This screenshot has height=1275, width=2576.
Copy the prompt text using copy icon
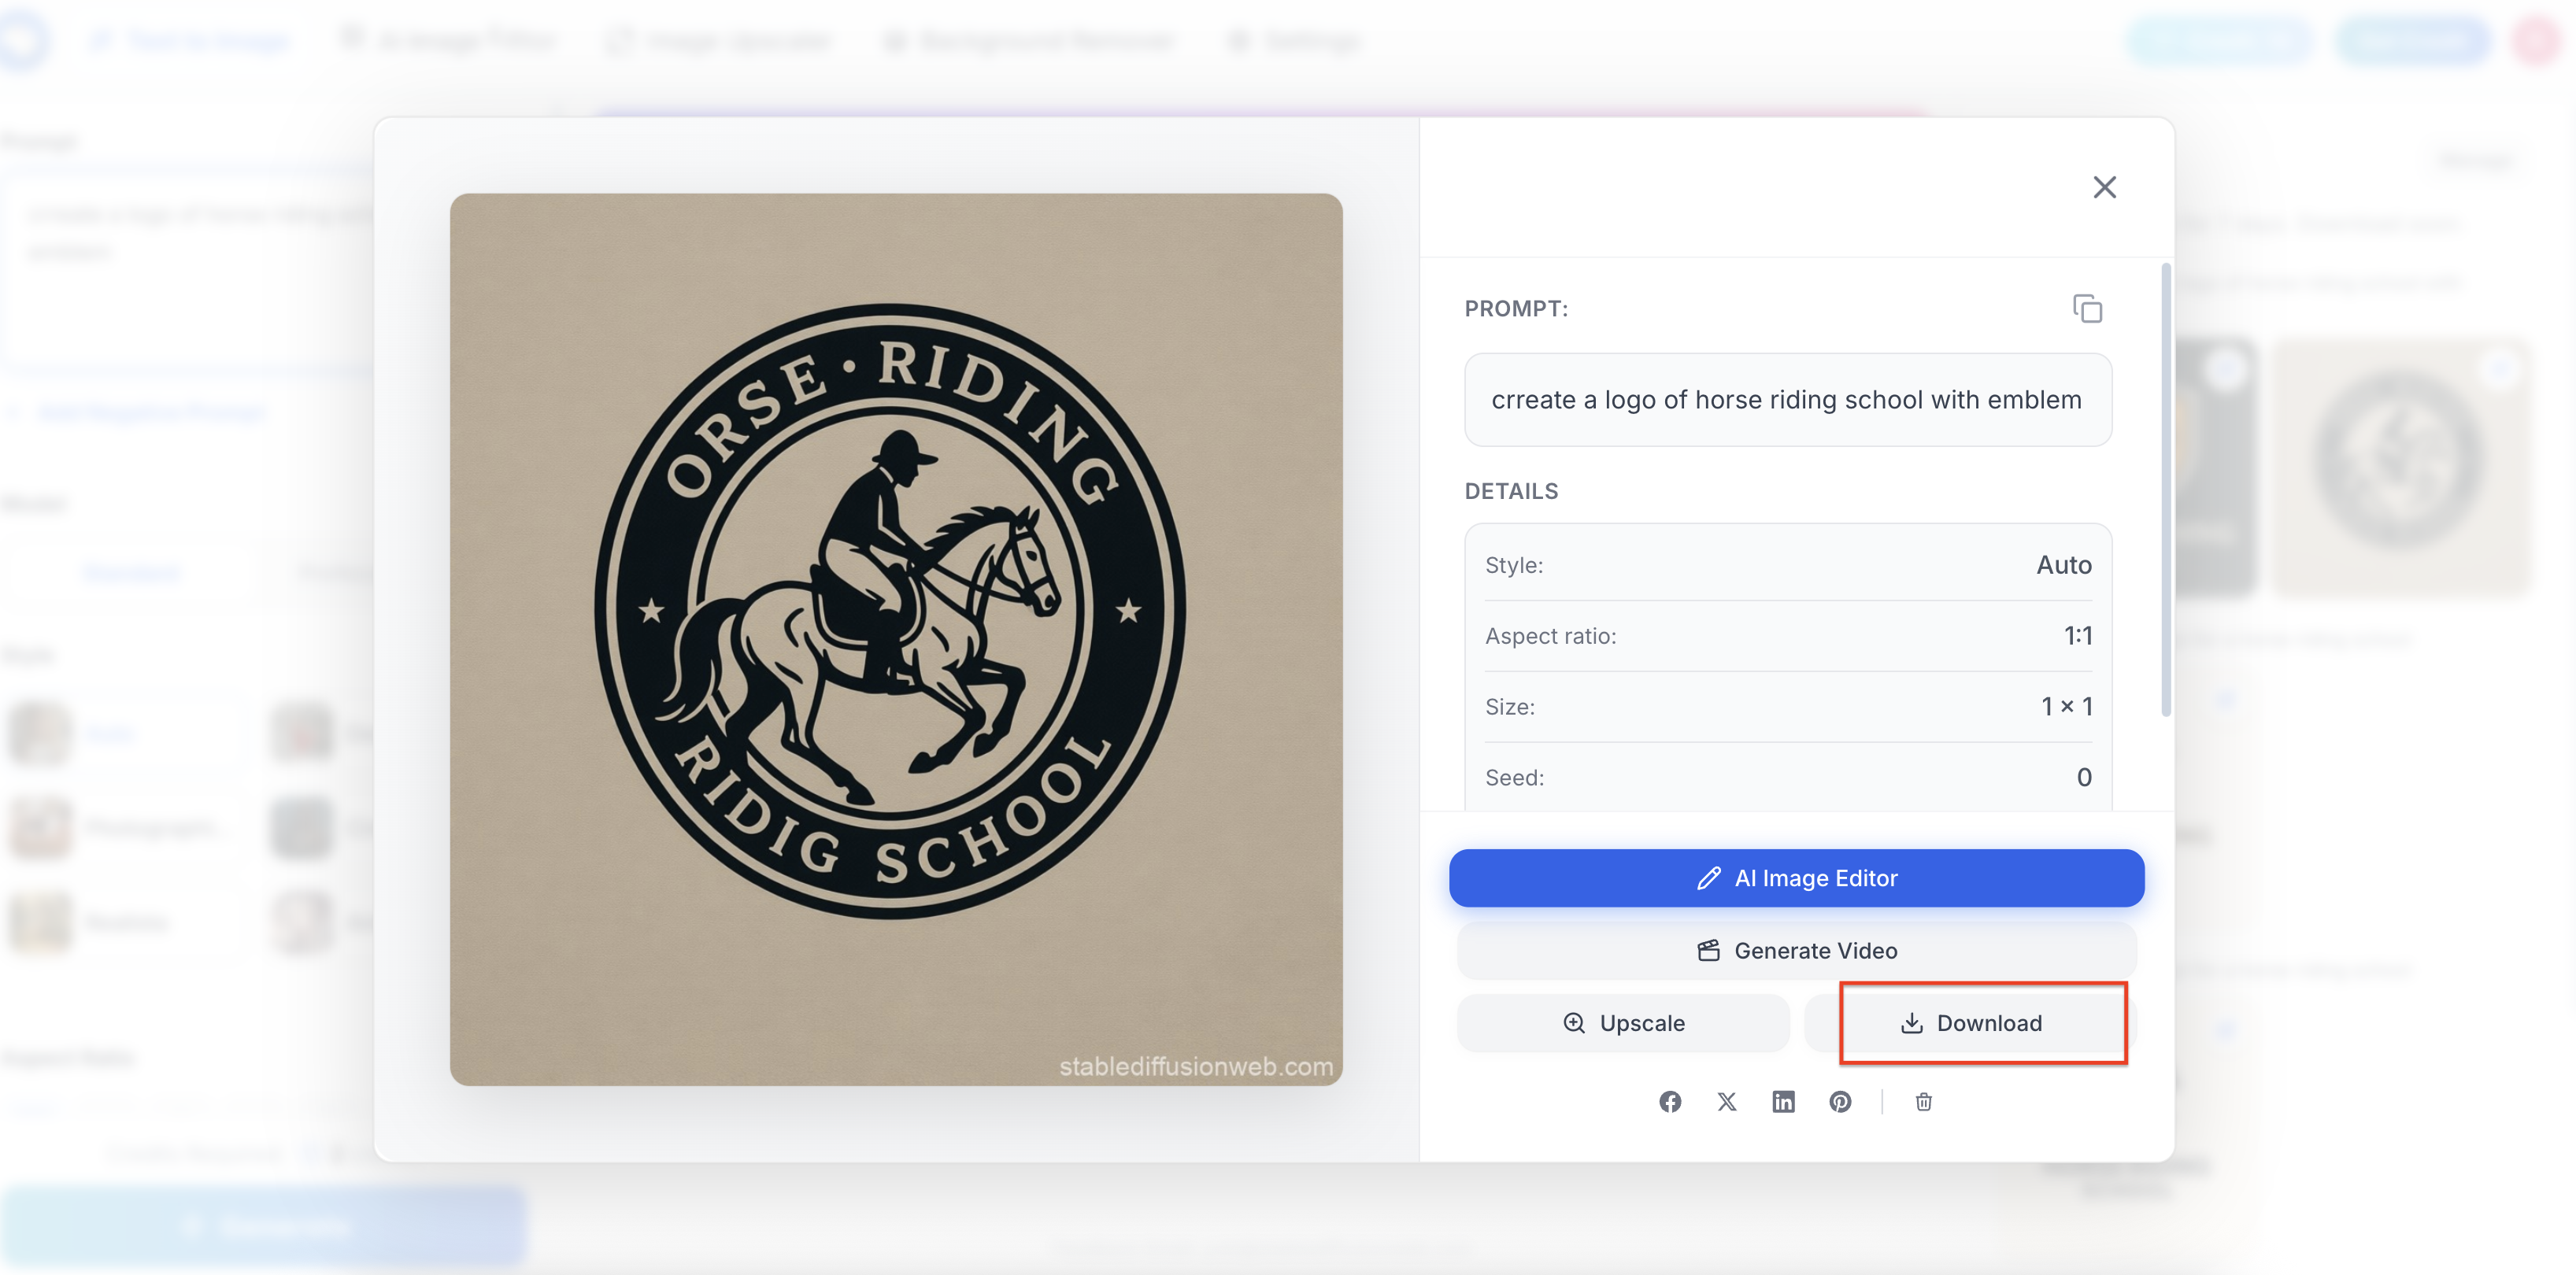tap(2089, 309)
